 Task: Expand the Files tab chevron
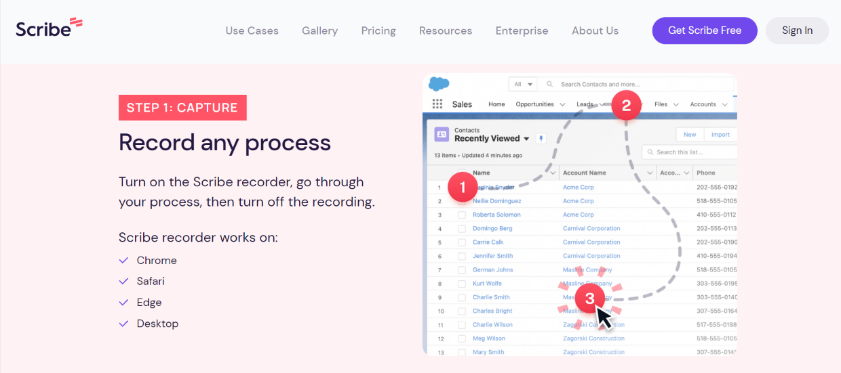point(675,104)
